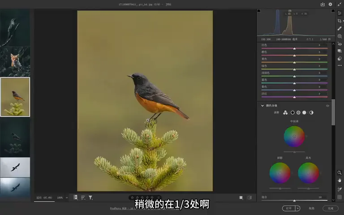Select the highlights-only grading view
This screenshot has width=344, height=215.
304,112
